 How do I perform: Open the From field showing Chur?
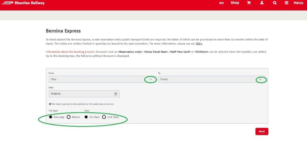tap(102, 79)
